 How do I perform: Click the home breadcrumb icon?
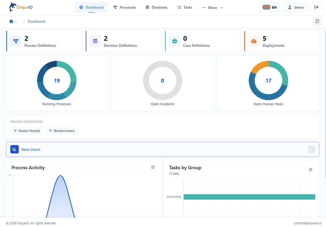coord(11,21)
